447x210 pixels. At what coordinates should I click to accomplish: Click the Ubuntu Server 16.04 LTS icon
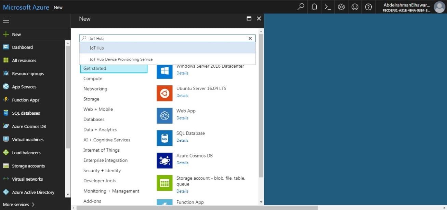tap(165, 93)
